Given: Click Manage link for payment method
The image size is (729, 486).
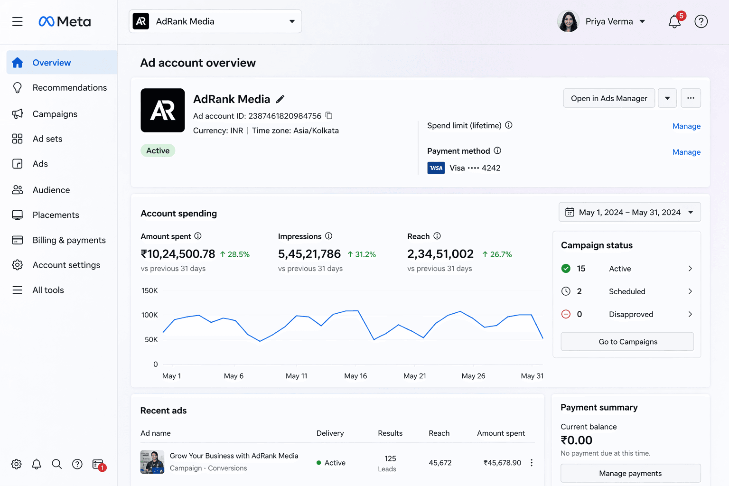Looking at the screenshot, I should point(686,152).
